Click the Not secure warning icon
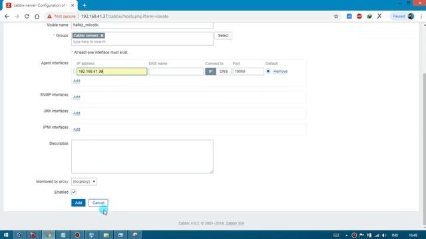 click(x=49, y=16)
